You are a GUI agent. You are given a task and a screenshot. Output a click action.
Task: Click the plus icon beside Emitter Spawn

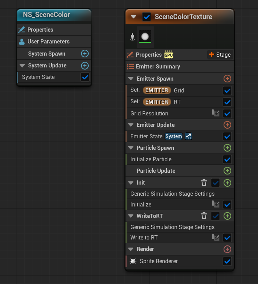click(x=227, y=79)
